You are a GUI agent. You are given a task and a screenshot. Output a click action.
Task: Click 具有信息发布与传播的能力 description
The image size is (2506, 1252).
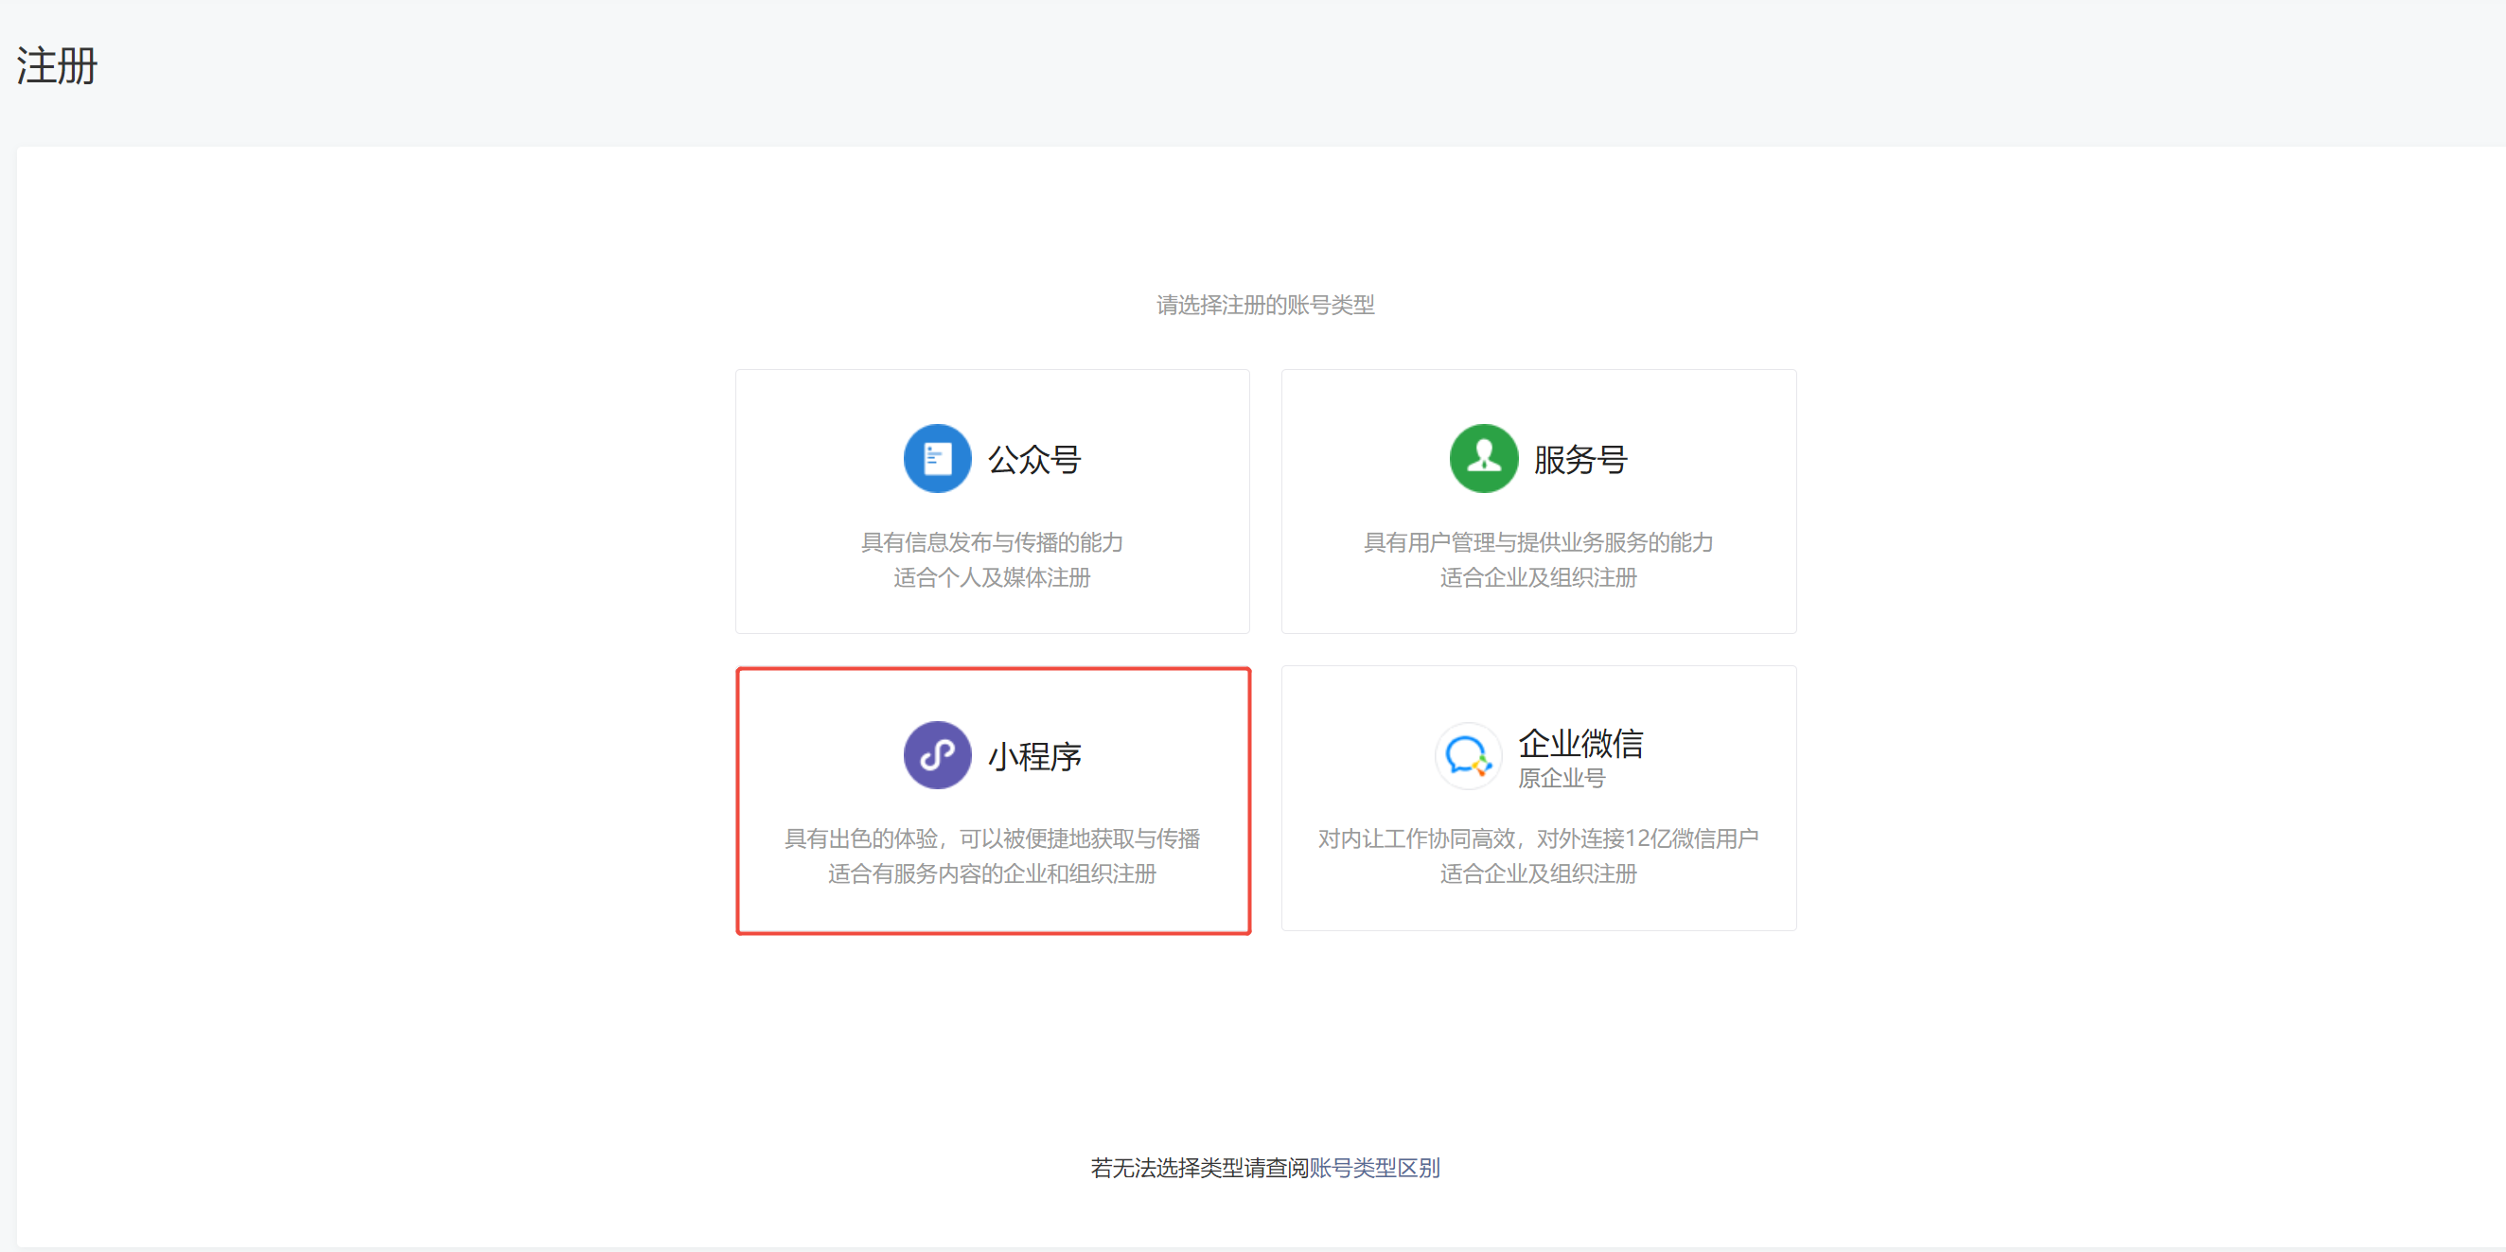coord(991,542)
